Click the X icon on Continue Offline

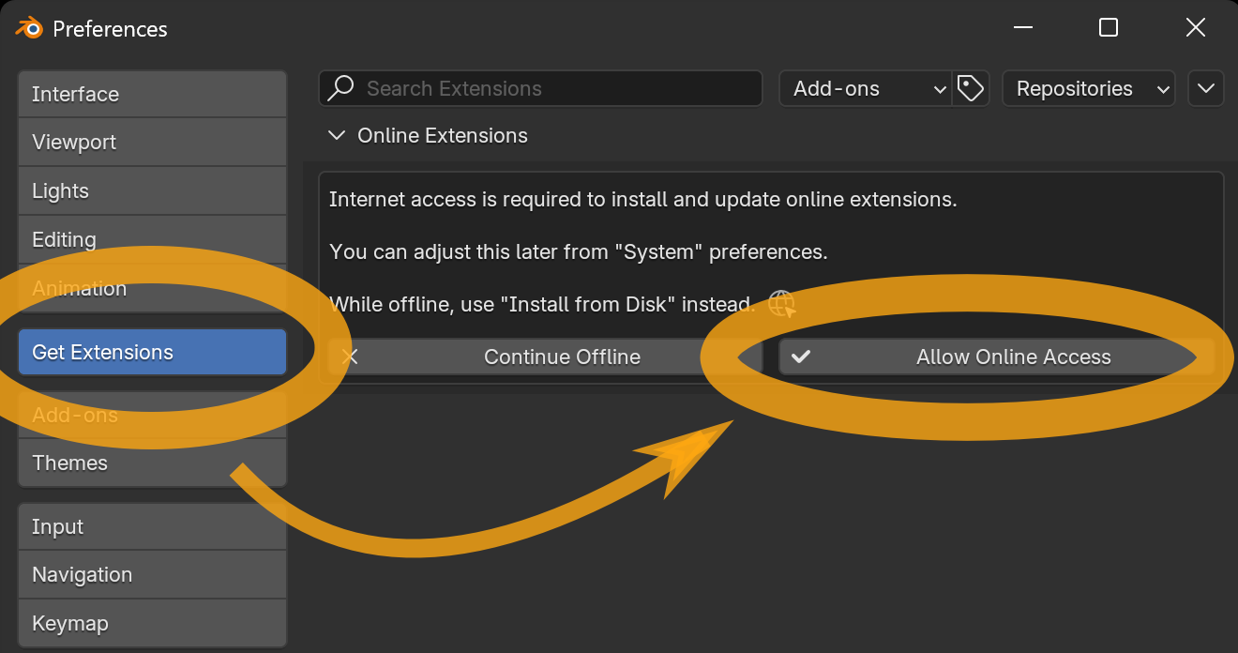[350, 357]
